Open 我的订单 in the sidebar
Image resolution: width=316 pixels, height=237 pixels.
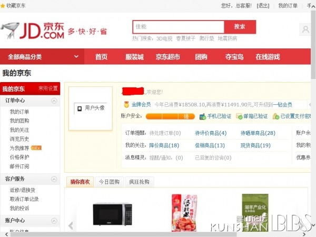click(x=19, y=112)
